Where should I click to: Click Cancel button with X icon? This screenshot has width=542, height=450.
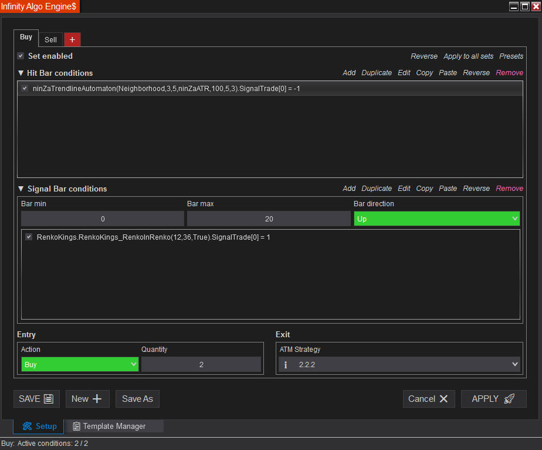(428, 399)
